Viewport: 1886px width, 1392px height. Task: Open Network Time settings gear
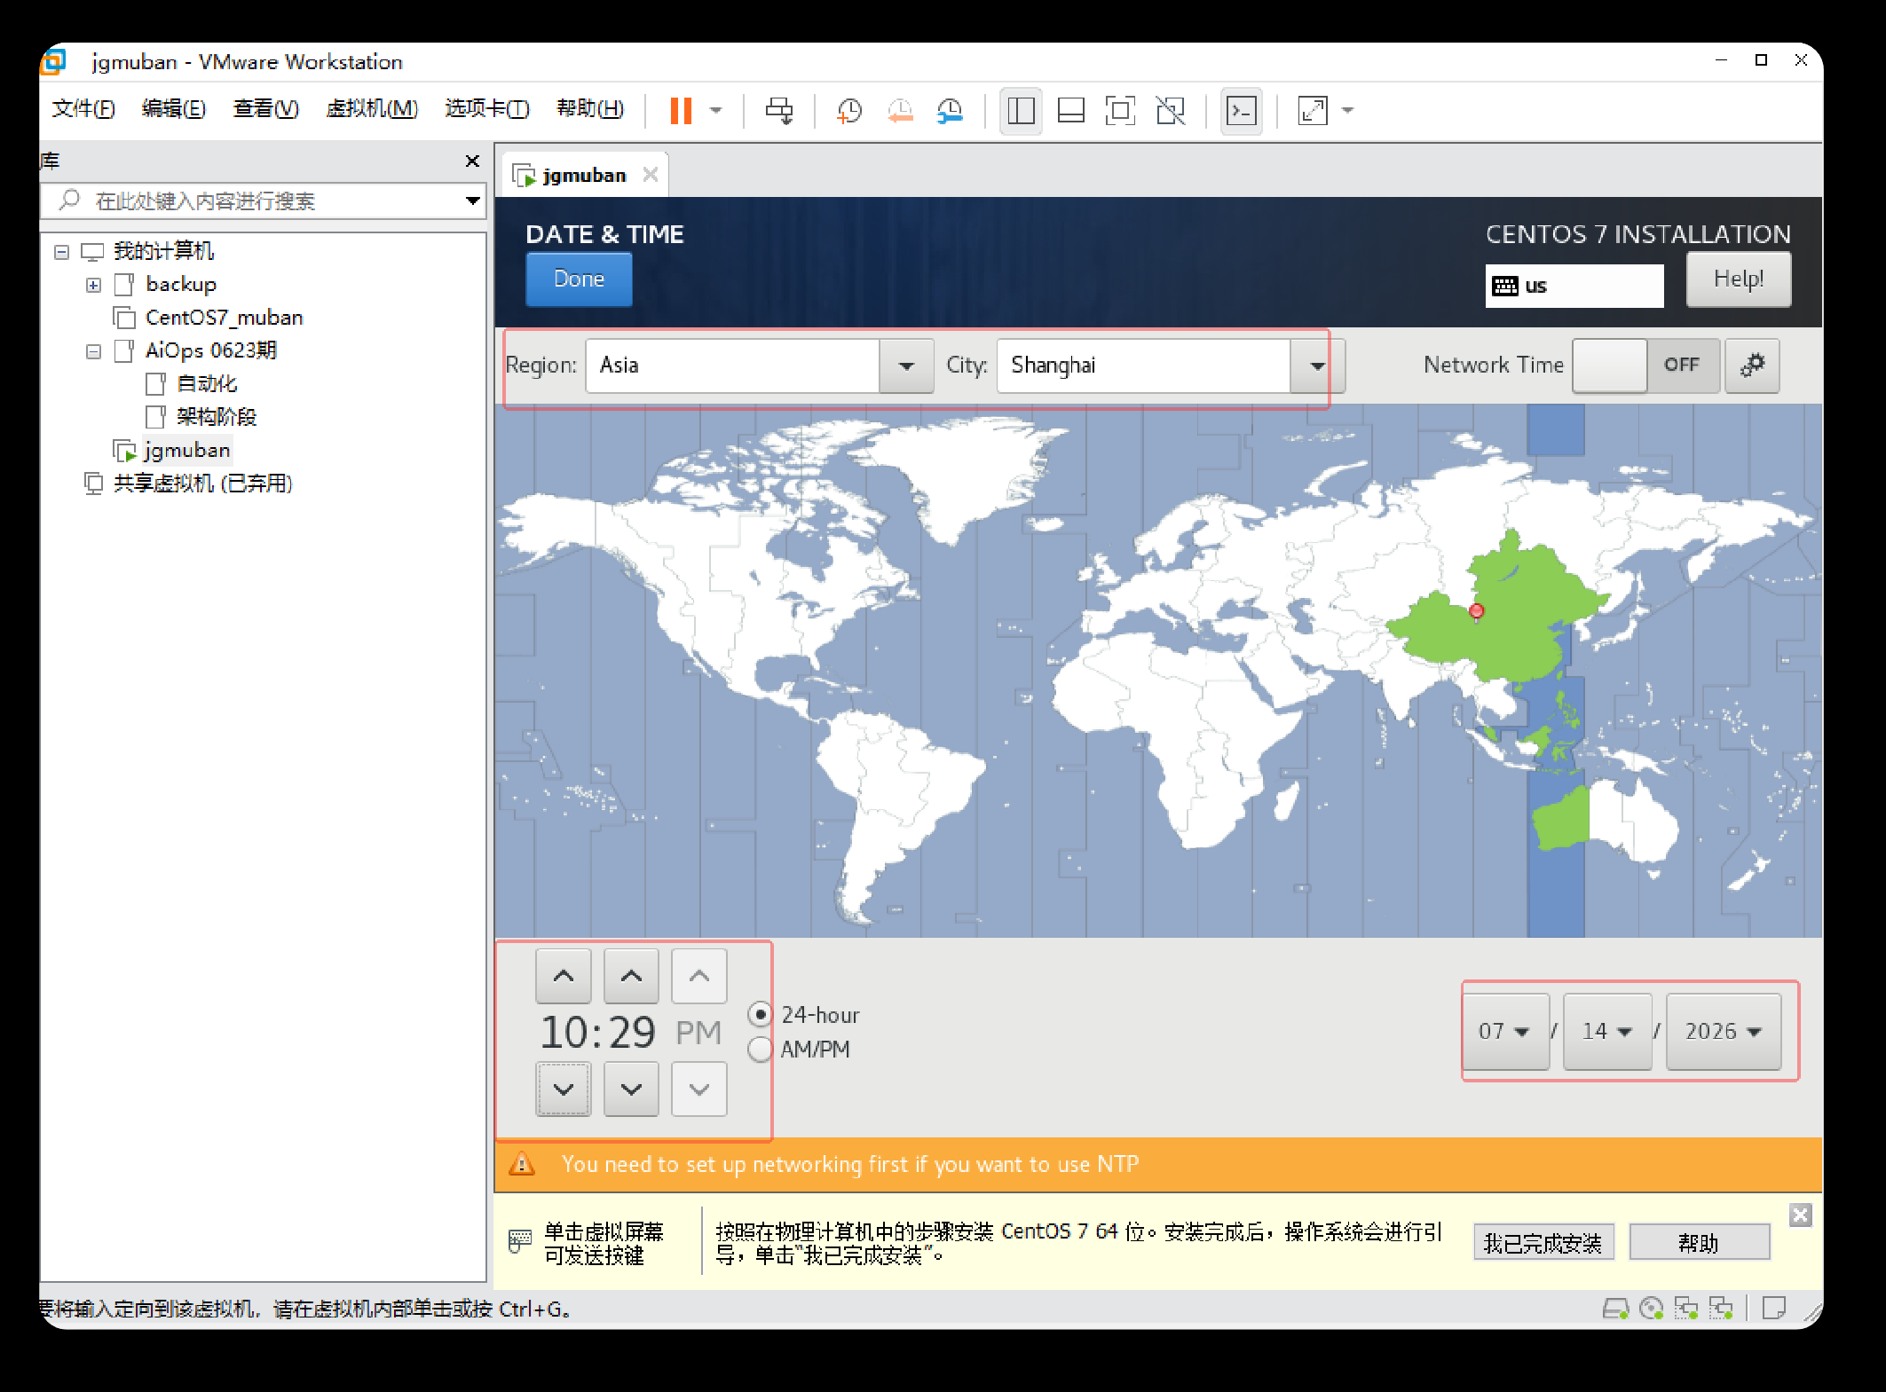click(1752, 366)
